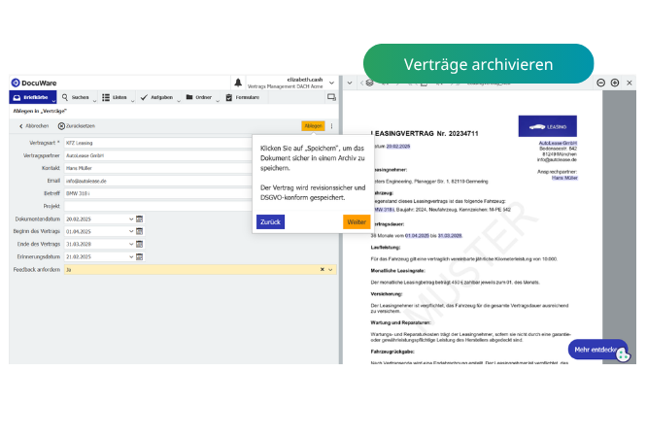Viewport: 647px width, 437px height.
Task: Click the cookie settings icon
Action: 623,354
